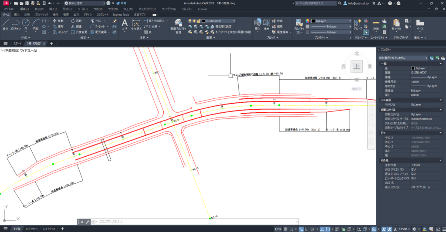Switch to the 注釈 ribbon tab

coord(27,14)
